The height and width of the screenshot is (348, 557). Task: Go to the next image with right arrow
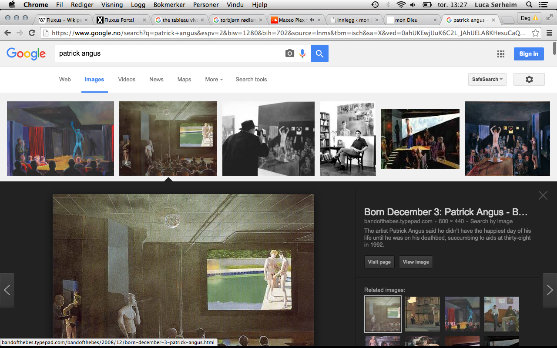click(550, 290)
